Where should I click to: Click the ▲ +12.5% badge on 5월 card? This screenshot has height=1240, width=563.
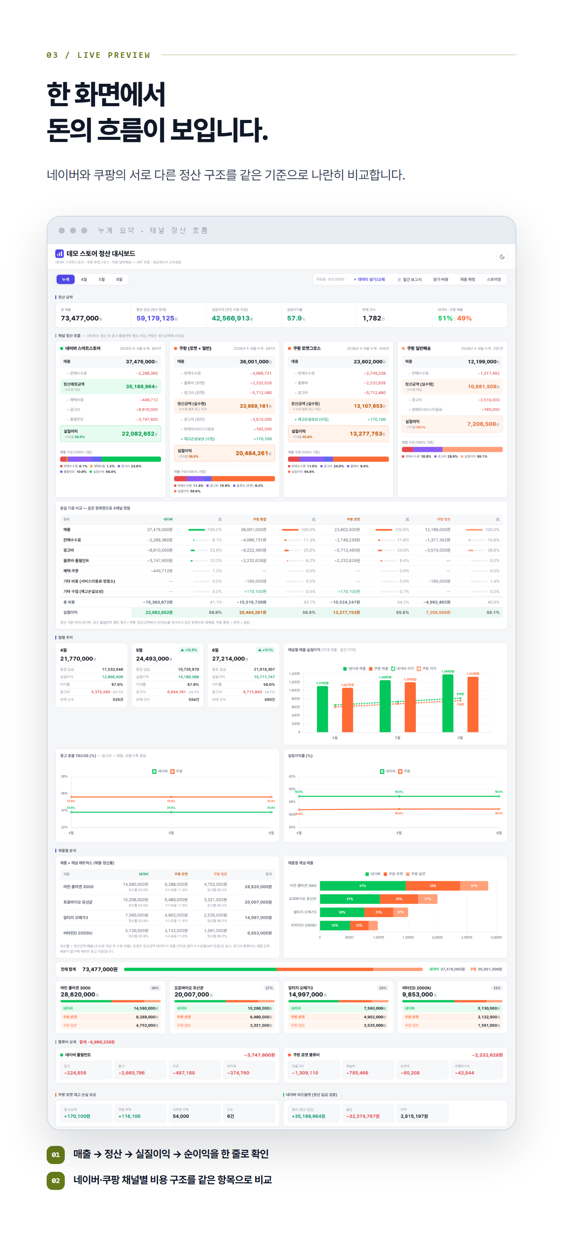pos(189,650)
